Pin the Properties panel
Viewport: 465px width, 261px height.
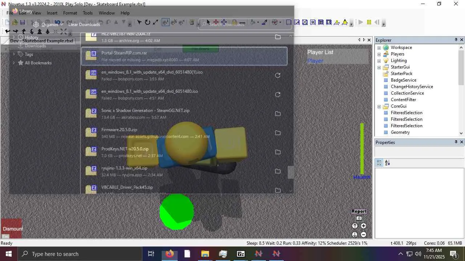pos(456,142)
